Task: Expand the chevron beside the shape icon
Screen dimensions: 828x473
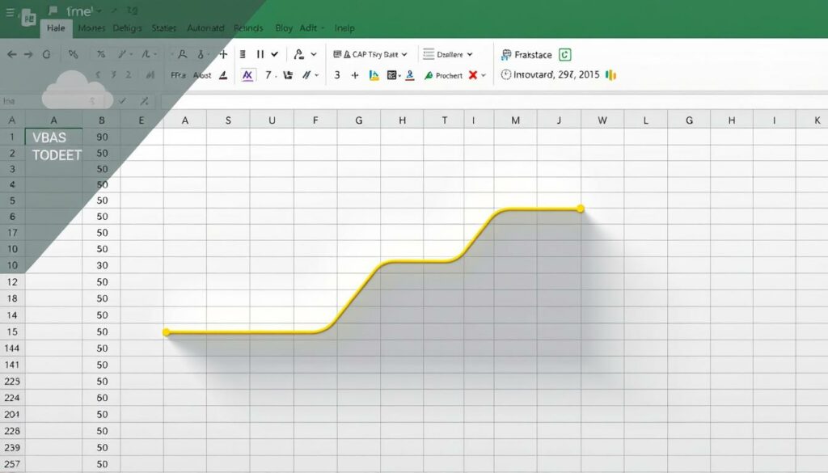Action: point(314,54)
